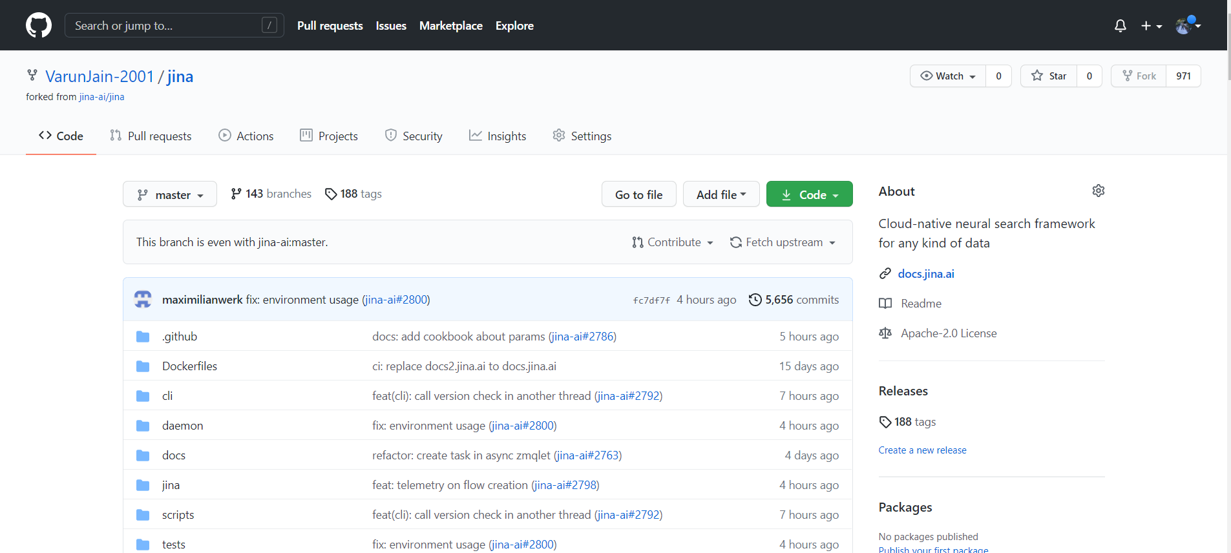The width and height of the screenshot is (1231, 553).
Task: Click the daemon folder icon
Action: click(143, 426)
